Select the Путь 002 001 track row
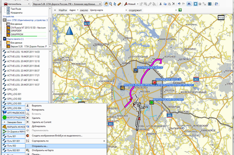This screenshot has height=155, width=234. click(x=14, y=150)
